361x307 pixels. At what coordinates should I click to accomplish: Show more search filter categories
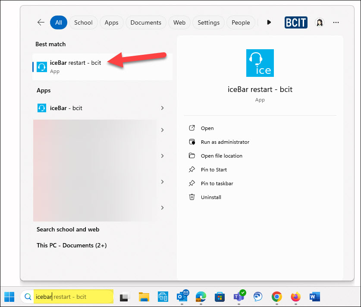pyautogui.click(x=269, y=22)
